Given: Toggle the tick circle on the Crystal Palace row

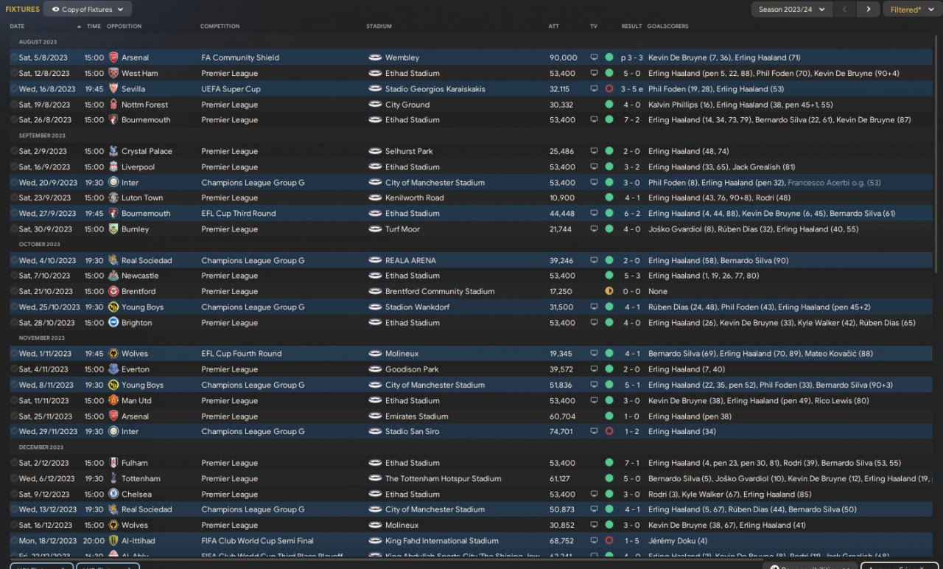Looking at the screenshot, I should (x=14, y=151).
